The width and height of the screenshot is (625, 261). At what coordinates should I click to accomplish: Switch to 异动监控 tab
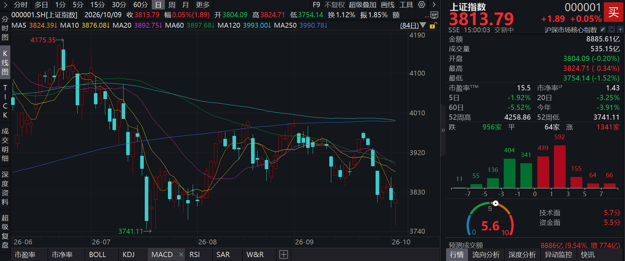click(x=558, y=254)
